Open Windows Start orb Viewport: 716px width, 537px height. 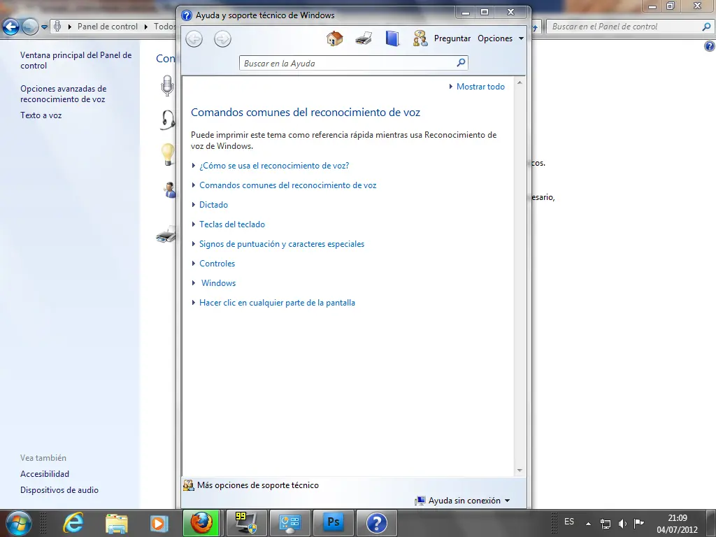coord(18,523)
